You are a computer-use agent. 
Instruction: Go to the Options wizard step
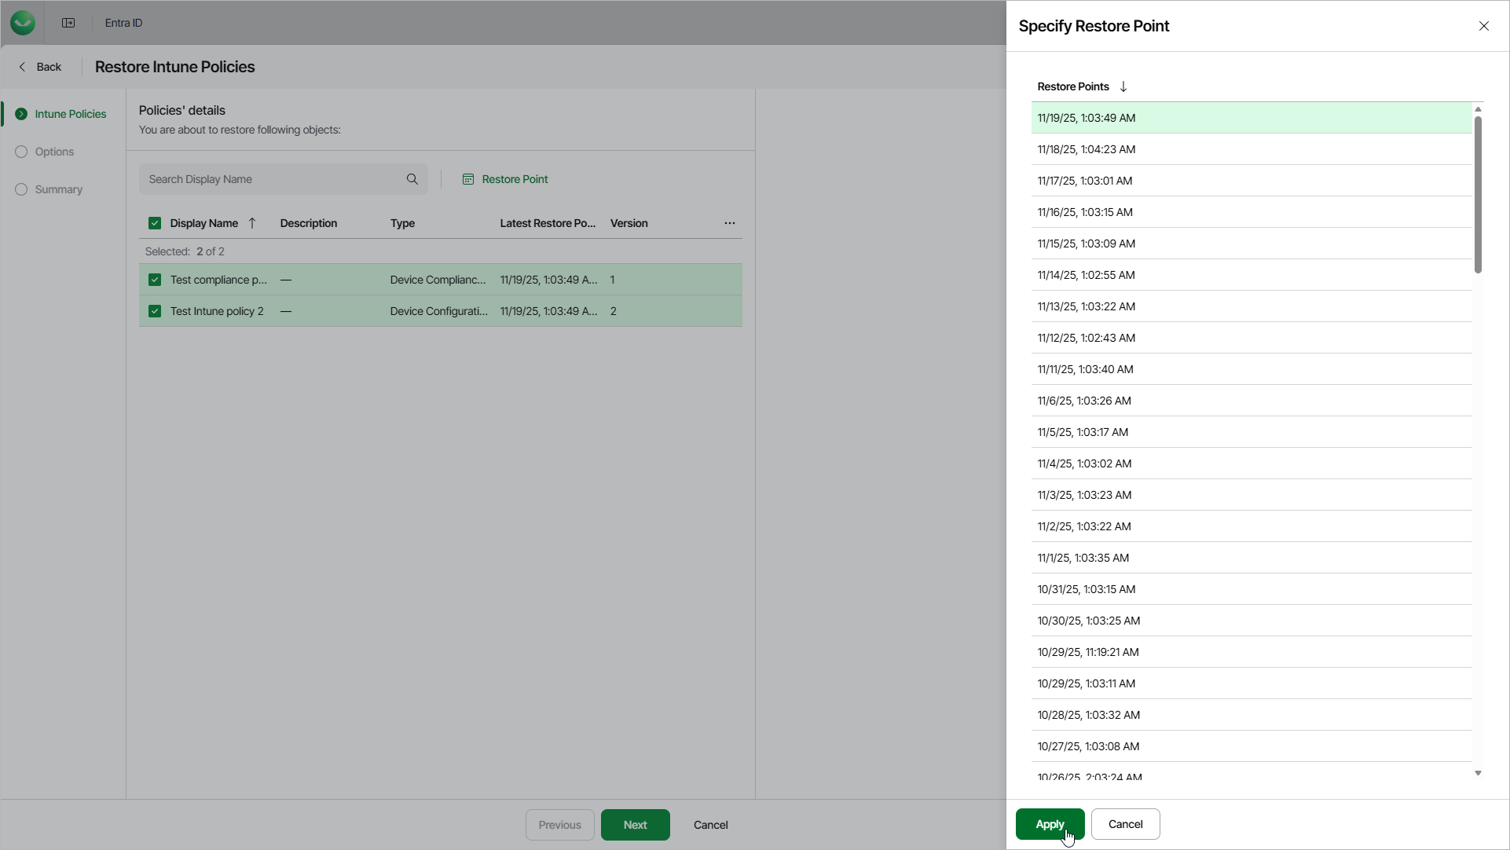click(x=54, y=152)
